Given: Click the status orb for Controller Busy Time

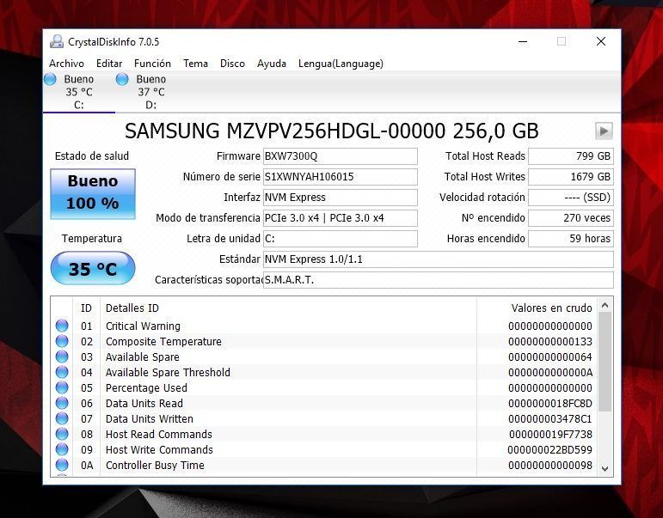Looking at the screenshot, I should [x=62, y=465].
